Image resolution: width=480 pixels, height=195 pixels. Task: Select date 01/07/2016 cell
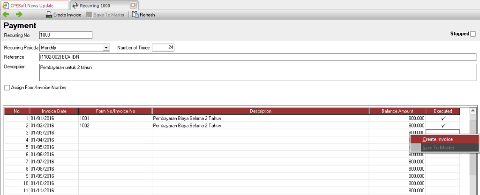point(54,162)
